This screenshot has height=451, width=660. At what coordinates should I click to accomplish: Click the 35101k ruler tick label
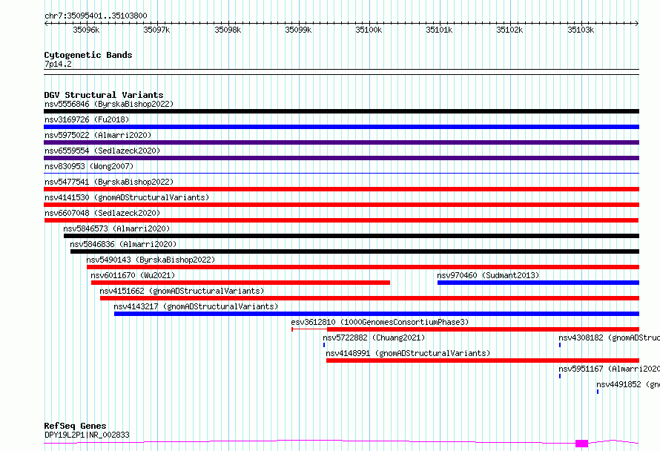pyautogui.click(x=439, y=30)
